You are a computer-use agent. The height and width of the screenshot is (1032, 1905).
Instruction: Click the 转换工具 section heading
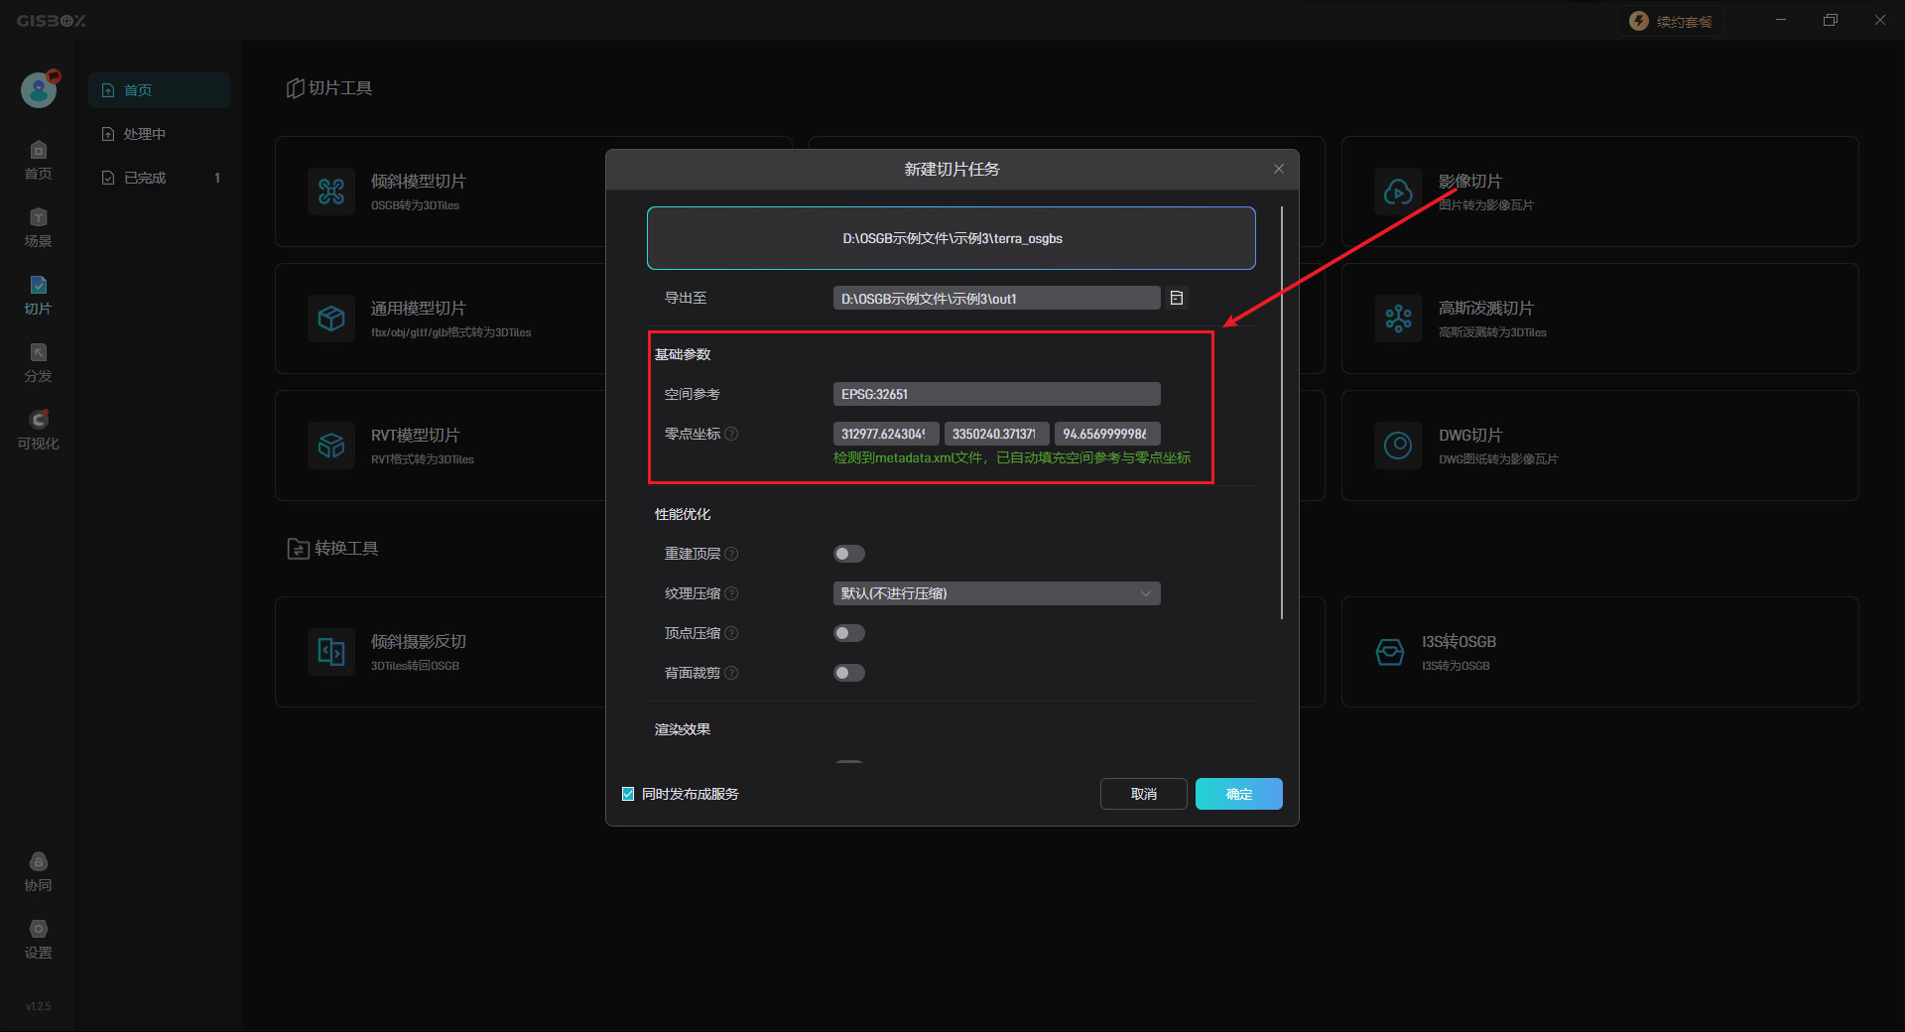click(x=333, y=549)
